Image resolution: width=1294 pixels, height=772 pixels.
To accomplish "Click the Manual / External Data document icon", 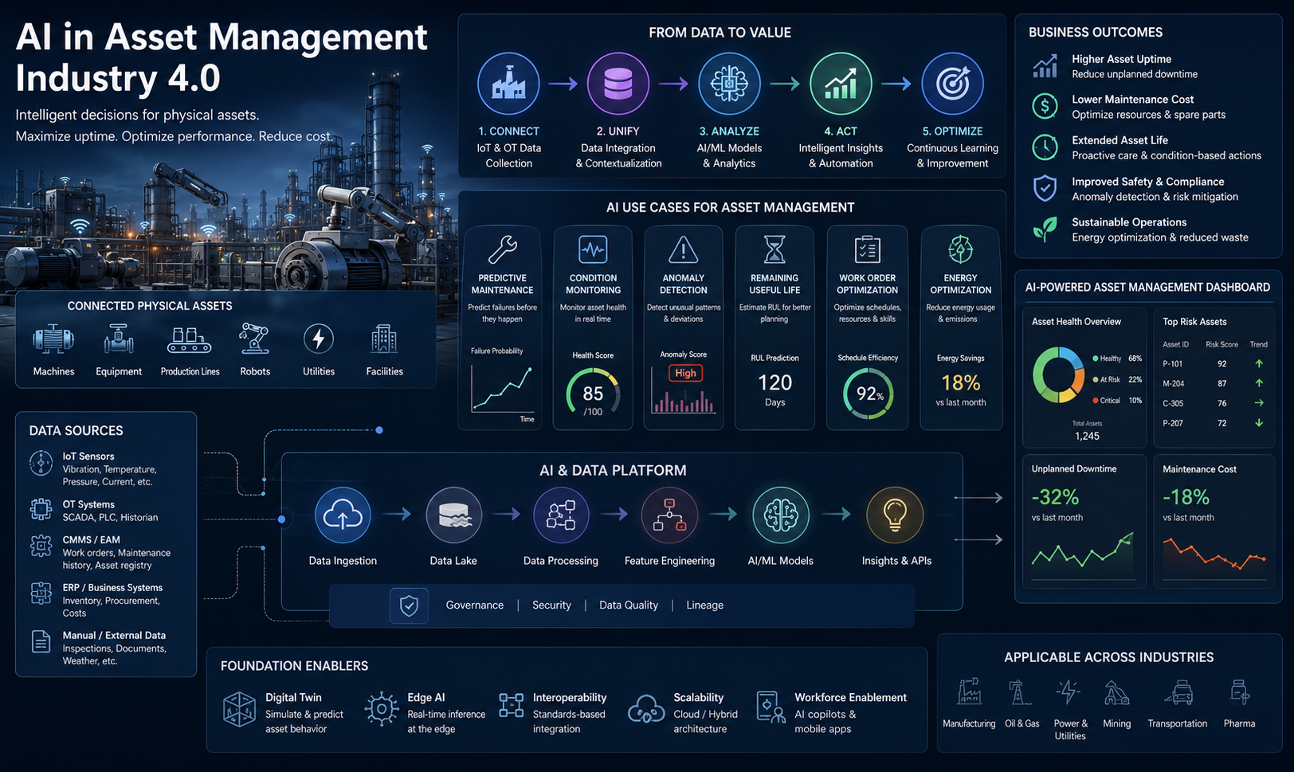I will [41, 641].
